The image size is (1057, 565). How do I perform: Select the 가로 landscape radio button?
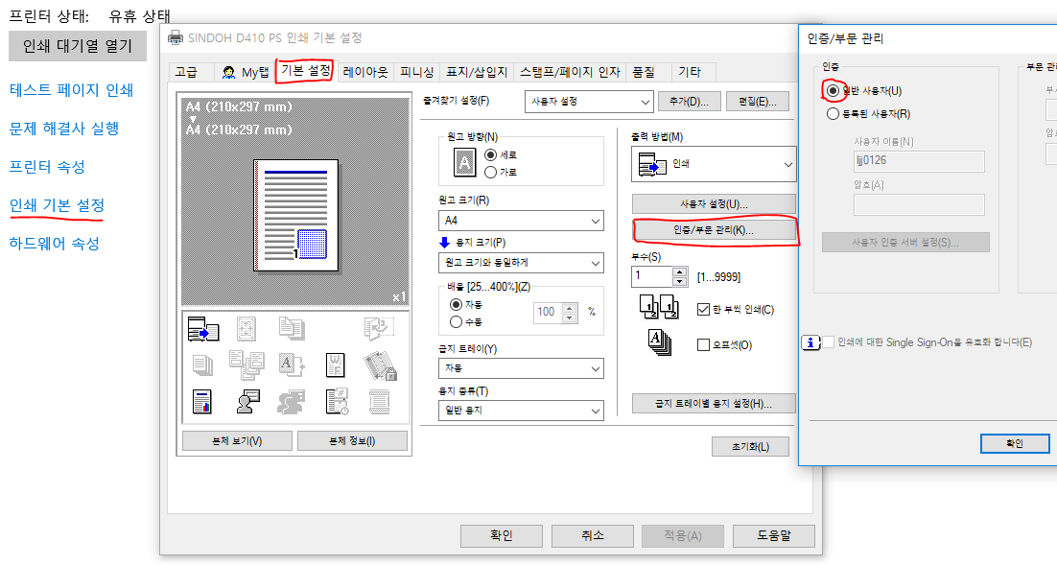[492, 172]
